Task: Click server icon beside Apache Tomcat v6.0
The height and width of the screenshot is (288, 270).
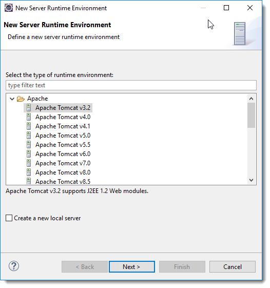Action: click(x=29, y=154)
